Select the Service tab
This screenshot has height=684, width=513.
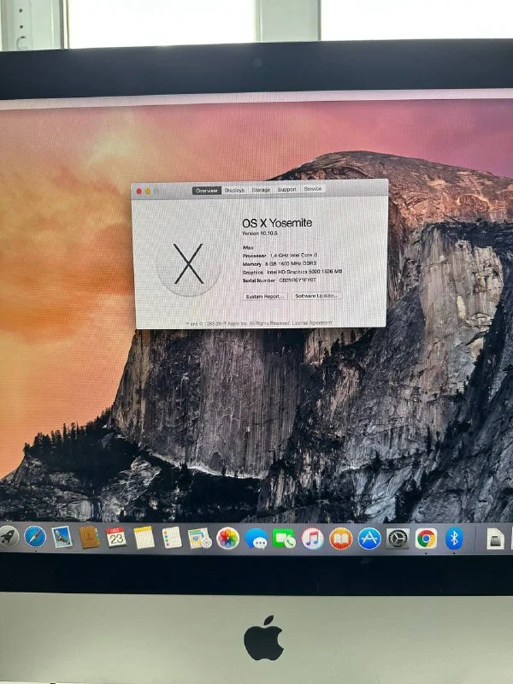tap(313, 190)
